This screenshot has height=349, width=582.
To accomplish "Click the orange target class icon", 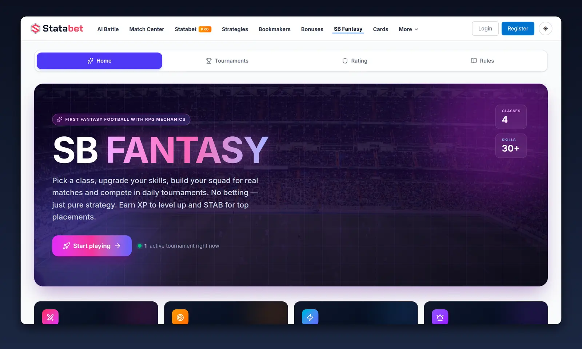I will [180, 317].
